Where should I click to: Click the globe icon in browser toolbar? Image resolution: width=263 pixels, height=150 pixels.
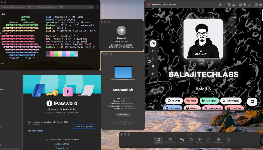click(x=245, y=5)
